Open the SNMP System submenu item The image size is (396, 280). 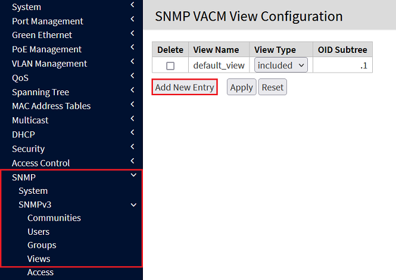33,191
